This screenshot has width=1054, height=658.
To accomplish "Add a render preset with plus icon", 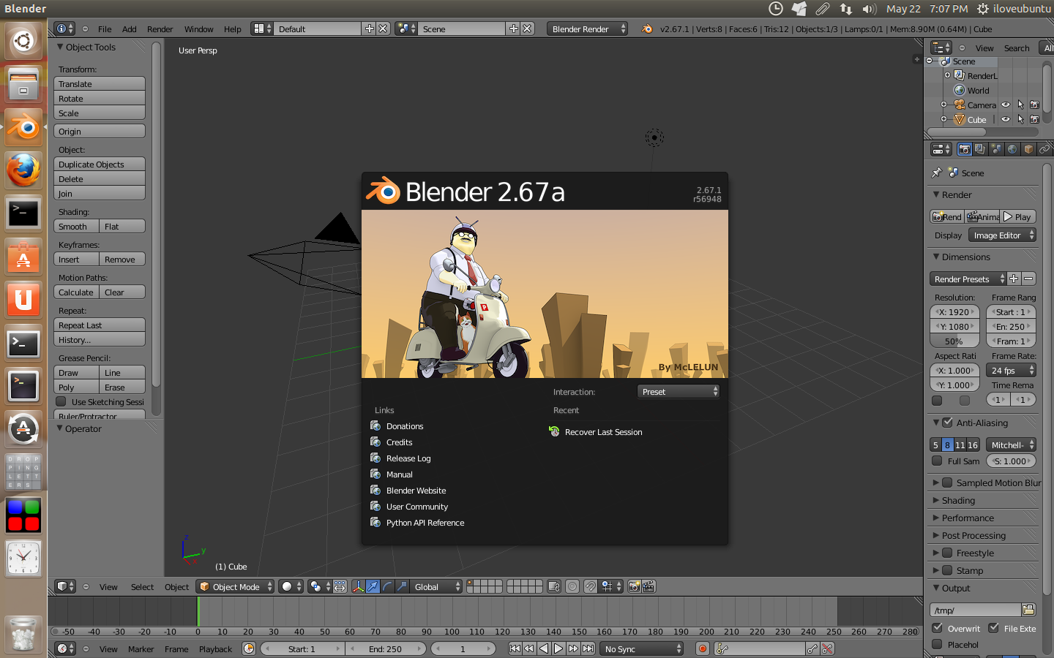I will [x=1014, y=279].
